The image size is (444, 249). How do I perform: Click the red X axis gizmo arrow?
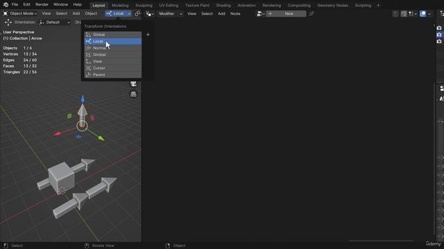(x=58, y=133)
